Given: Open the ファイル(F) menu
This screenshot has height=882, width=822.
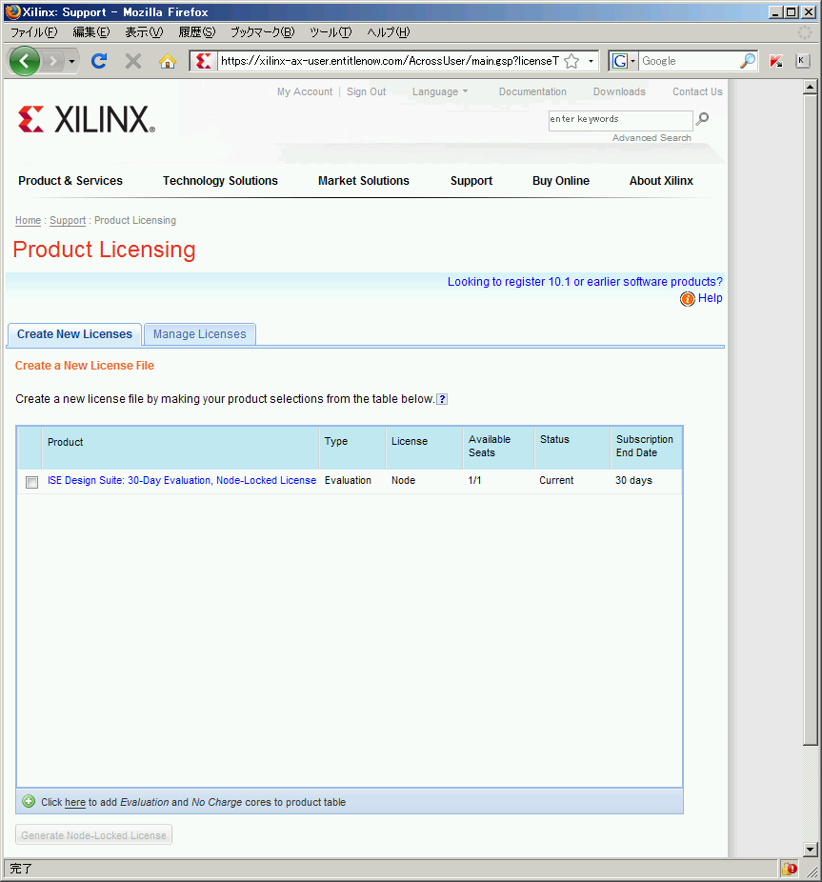Looking at the screenshot, I should pos(33,32).
